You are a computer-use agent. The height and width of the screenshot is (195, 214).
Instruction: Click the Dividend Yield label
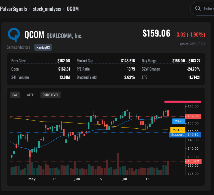pyautogui.click(x=87, y=77)
